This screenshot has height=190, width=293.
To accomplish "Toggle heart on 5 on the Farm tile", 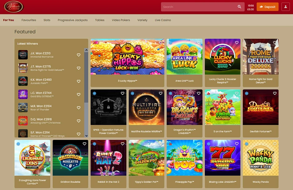I will pyautogui.click(x=237, y=93).
